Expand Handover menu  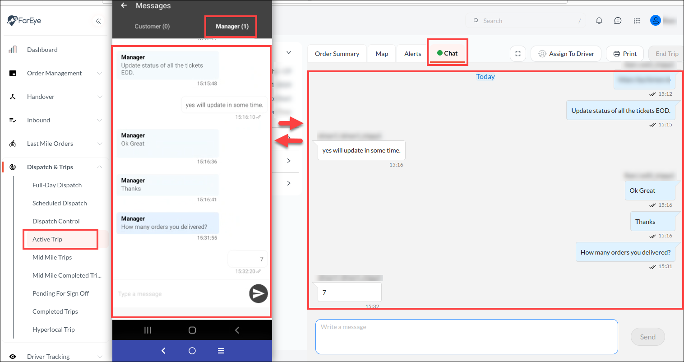[x=100, y=97]
